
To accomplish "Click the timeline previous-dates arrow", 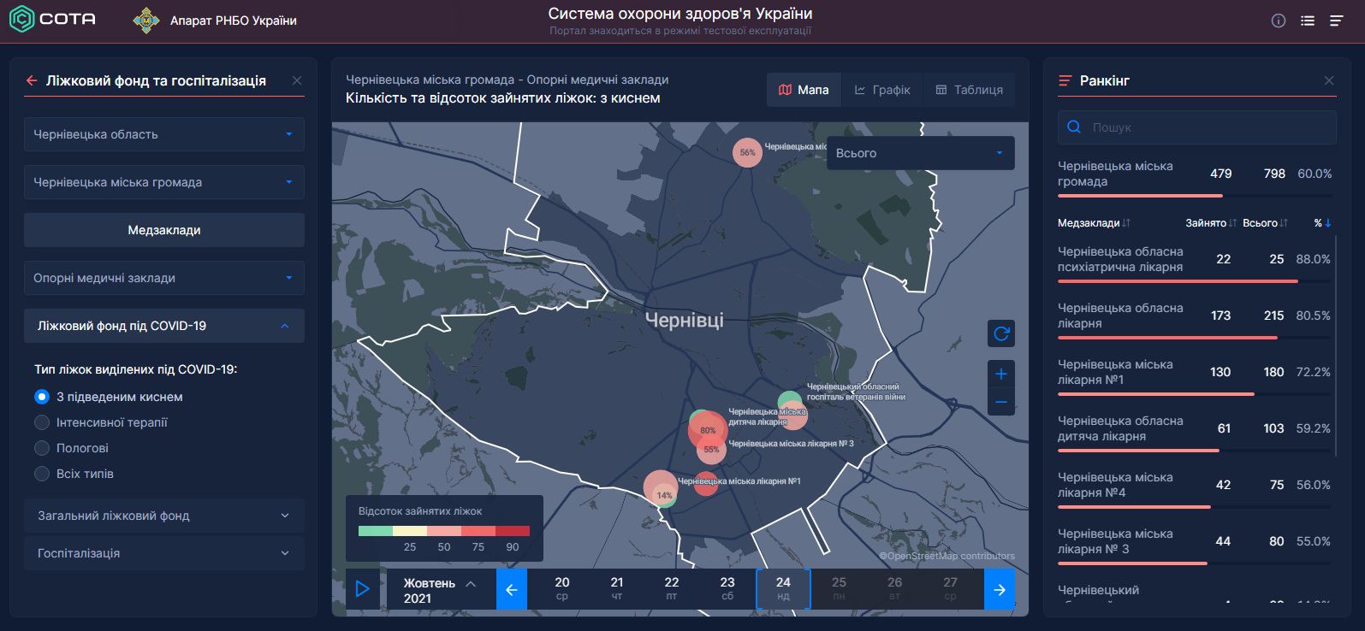I will pos(512,589).
